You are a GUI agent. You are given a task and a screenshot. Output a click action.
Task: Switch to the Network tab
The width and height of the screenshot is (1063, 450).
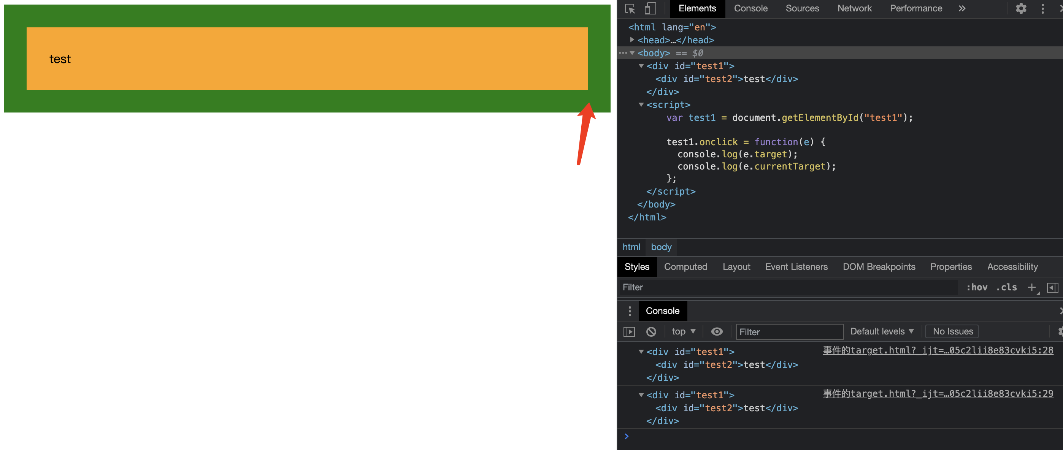854,9
